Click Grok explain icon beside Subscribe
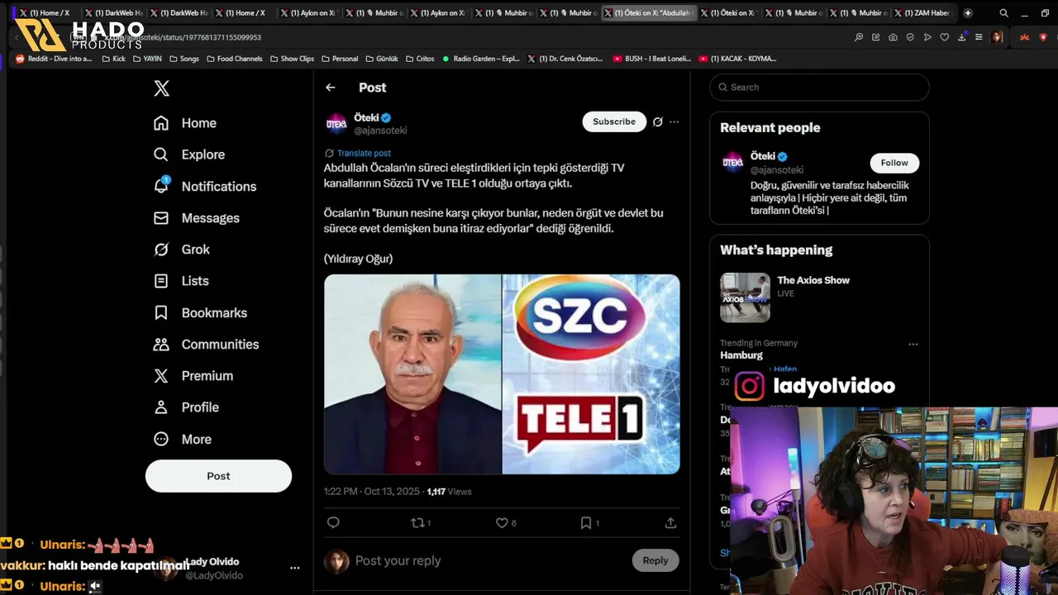This screenshot has width=1058, height=595. [658, 121]
